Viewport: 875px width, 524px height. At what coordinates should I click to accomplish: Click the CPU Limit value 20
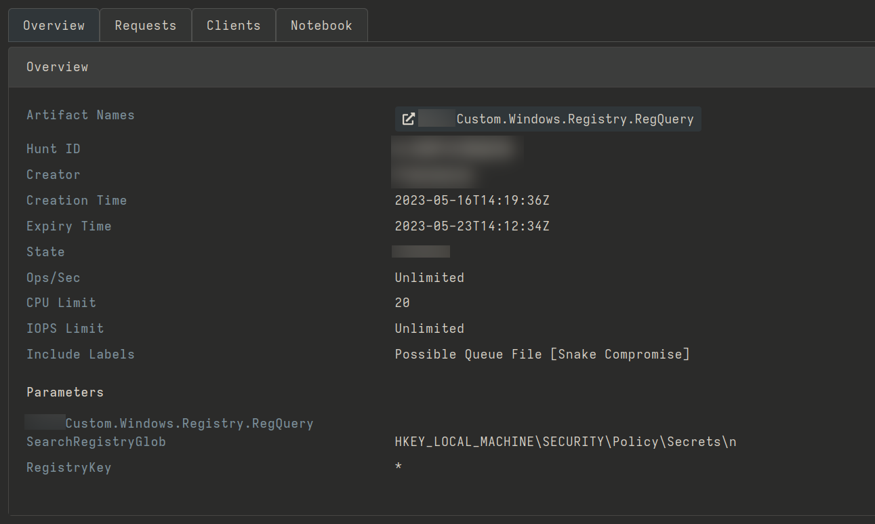pos(402,303)
